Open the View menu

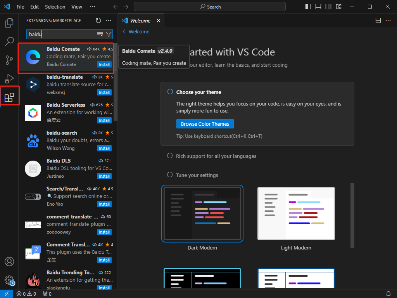coord(77,7)
